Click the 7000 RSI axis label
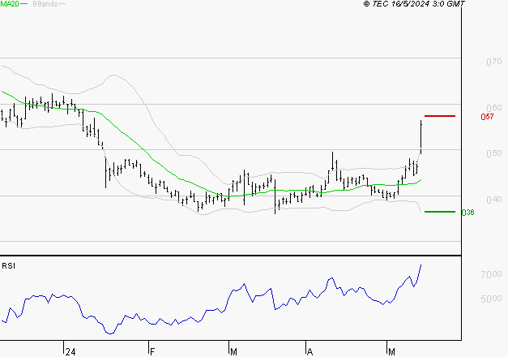The width and height of the screenshot is (508, 357). tap(491, 274)
